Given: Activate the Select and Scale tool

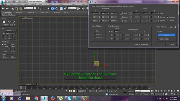Looking at the screenshot, I should [x=61, y=8].
